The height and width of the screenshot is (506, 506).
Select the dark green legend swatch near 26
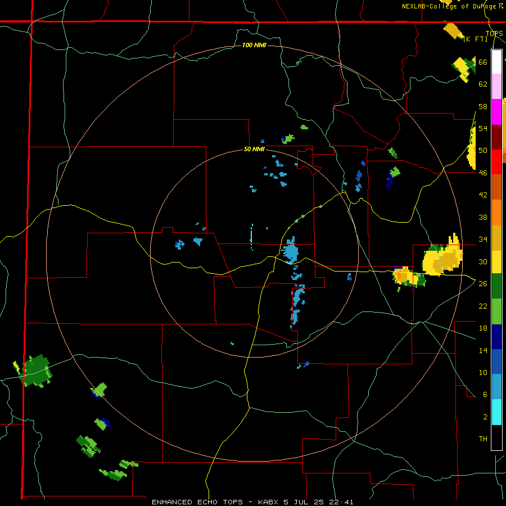click(496, 286)
